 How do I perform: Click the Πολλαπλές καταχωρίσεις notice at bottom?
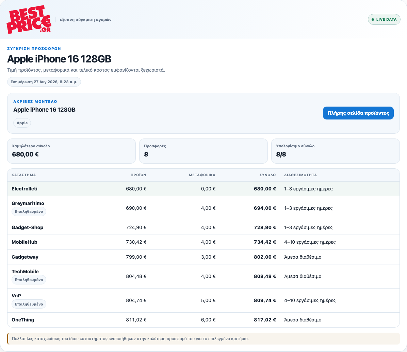pyautogui.click(x=203, y=338)
